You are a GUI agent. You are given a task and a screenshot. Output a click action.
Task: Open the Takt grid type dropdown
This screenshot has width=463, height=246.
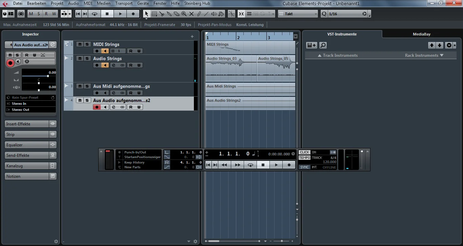(298, 14)
